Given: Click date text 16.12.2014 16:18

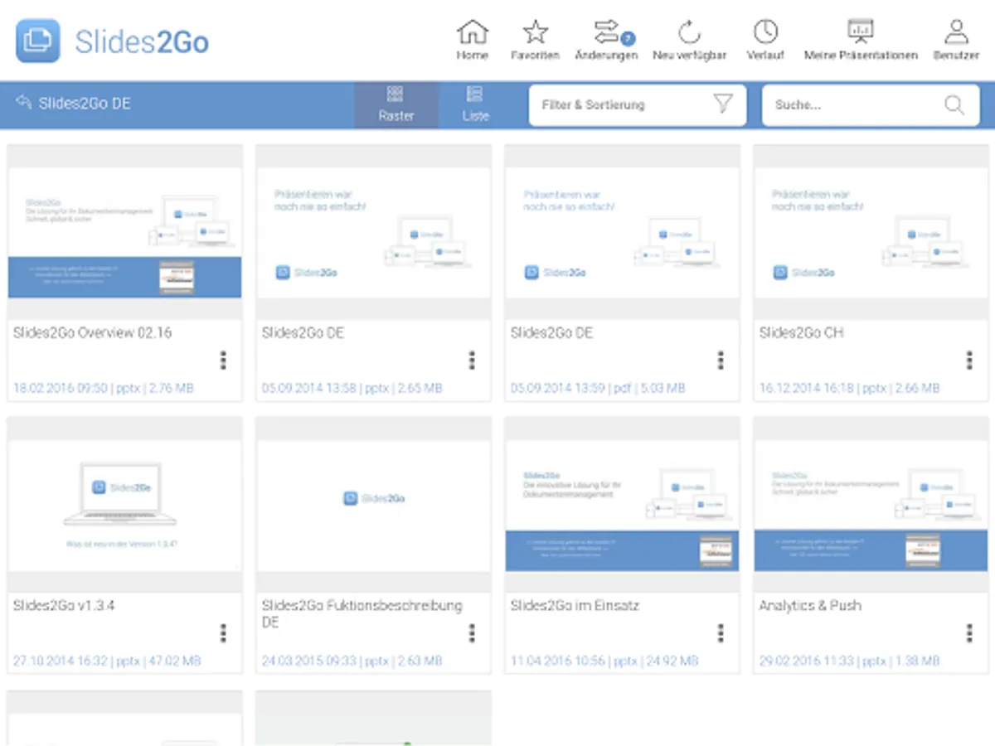Looking at the screenshot, I should click(806, 387).
